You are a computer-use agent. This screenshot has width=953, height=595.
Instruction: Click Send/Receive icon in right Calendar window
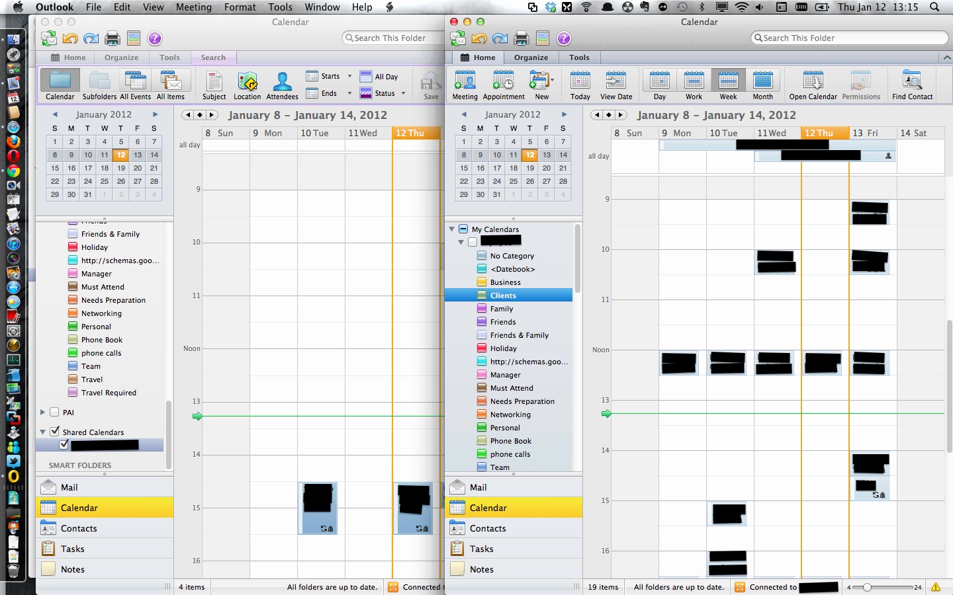coord(458,38)
